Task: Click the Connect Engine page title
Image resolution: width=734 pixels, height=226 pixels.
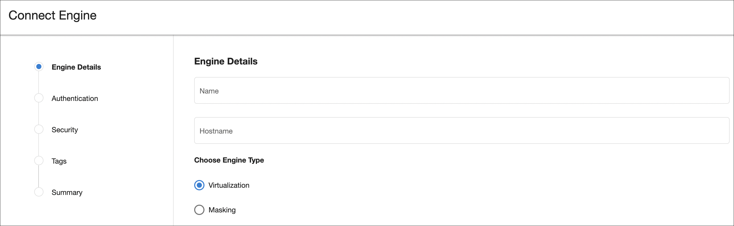Action: [52, 15]
